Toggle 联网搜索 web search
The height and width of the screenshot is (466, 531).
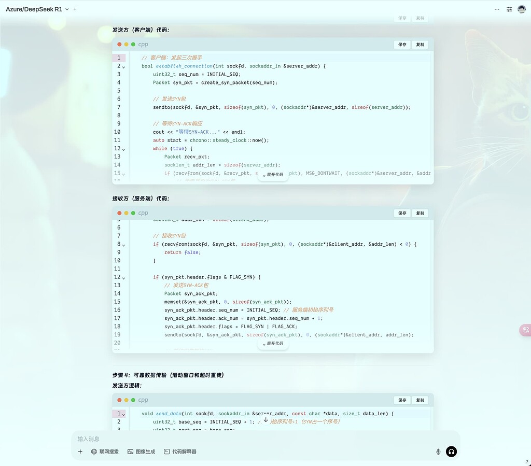click(105, 451)
